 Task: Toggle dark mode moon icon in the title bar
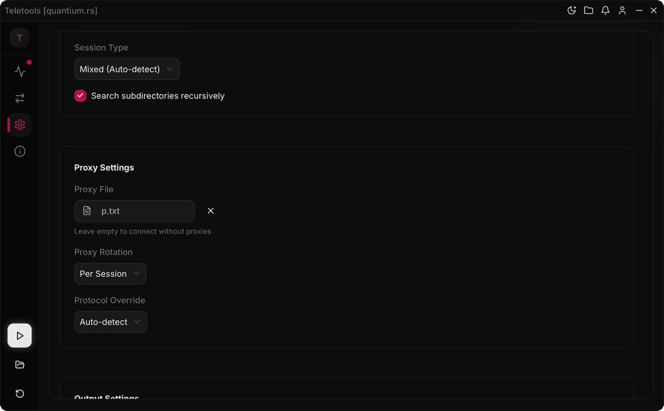click(x=572, y=10)
